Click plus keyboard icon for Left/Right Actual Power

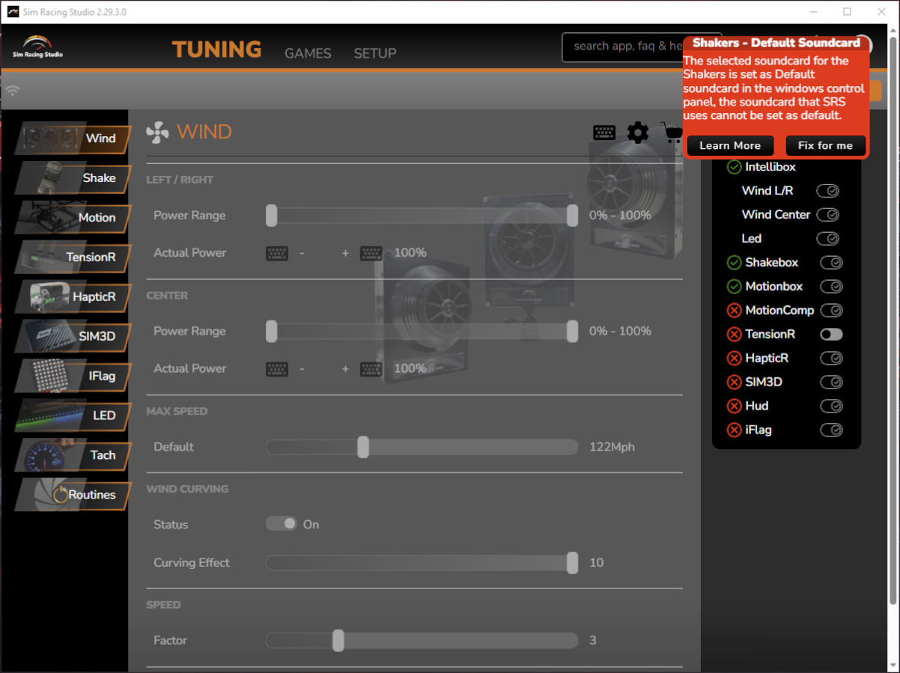pyautogui.click(x=371, y=253)
